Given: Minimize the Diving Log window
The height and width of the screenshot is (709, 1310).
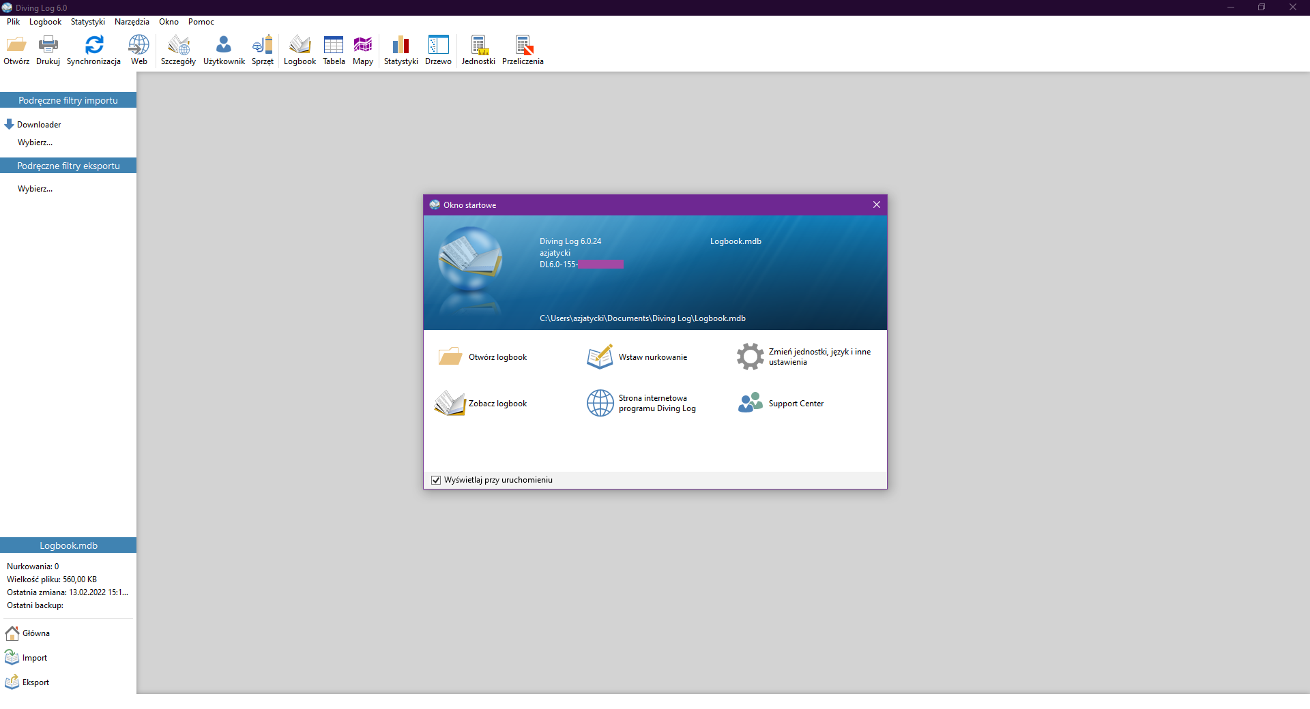Looking at the screenshot, I should tap(1231, 7).
